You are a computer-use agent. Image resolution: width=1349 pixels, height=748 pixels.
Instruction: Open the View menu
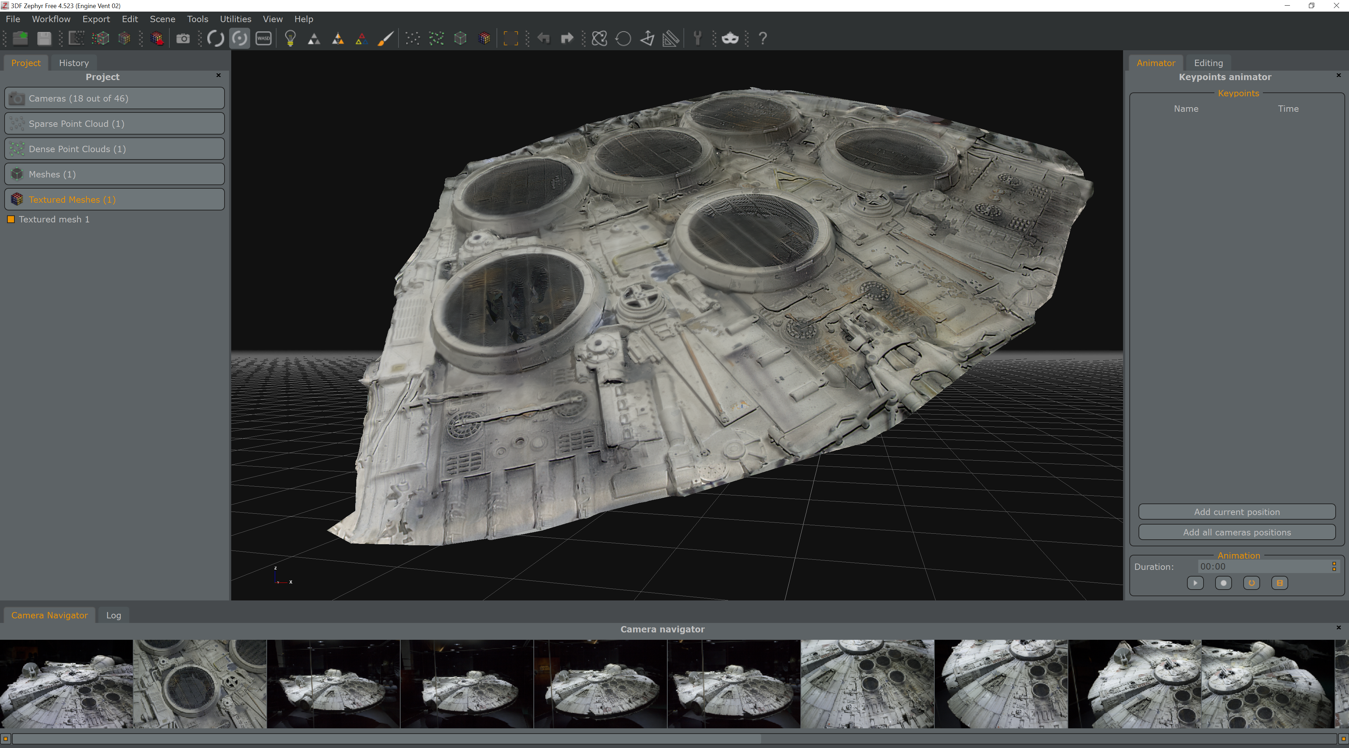pyautogui.click(x=273, y=19)
